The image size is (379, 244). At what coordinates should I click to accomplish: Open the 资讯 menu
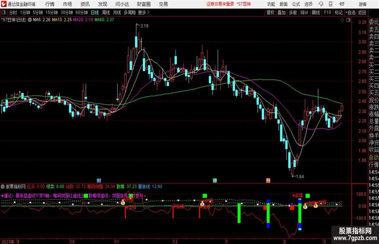(x=85, y=4)
